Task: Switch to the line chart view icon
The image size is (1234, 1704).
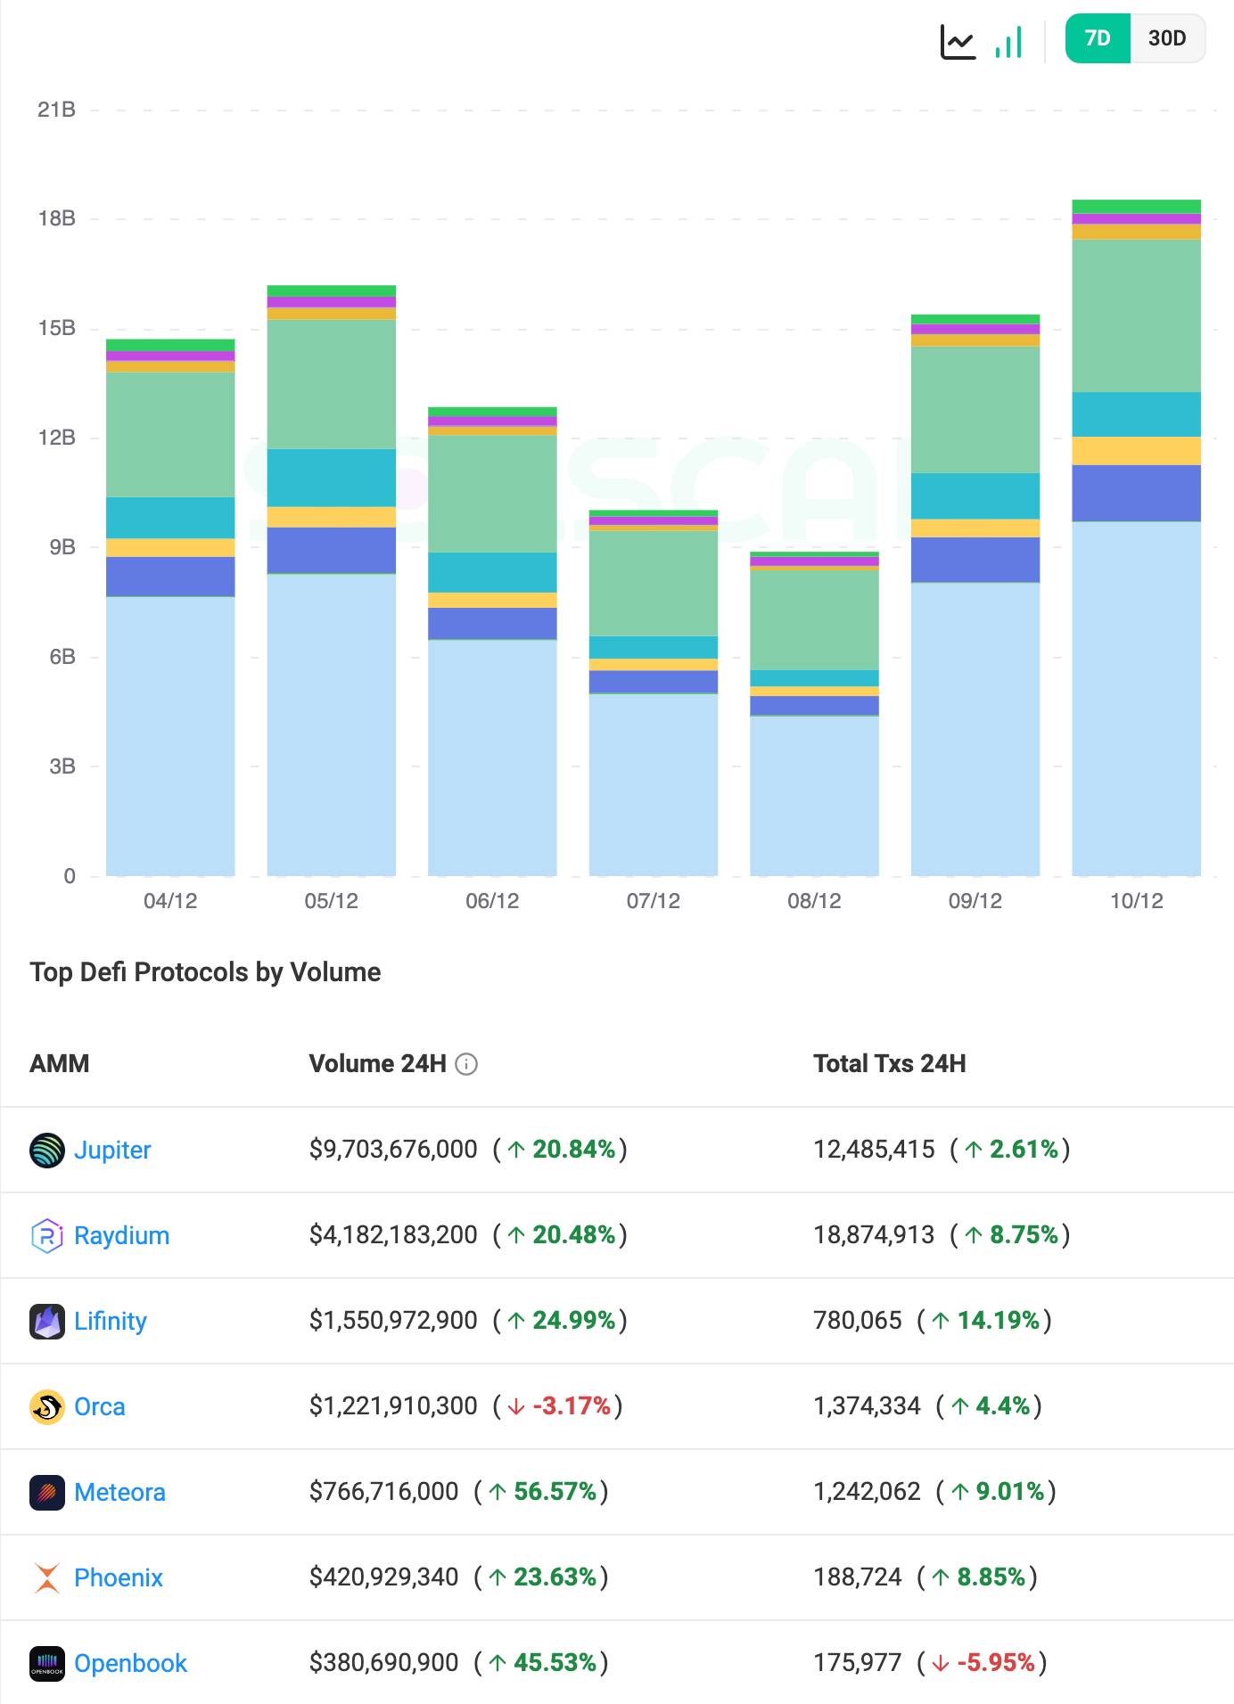Action: [958, 41]
